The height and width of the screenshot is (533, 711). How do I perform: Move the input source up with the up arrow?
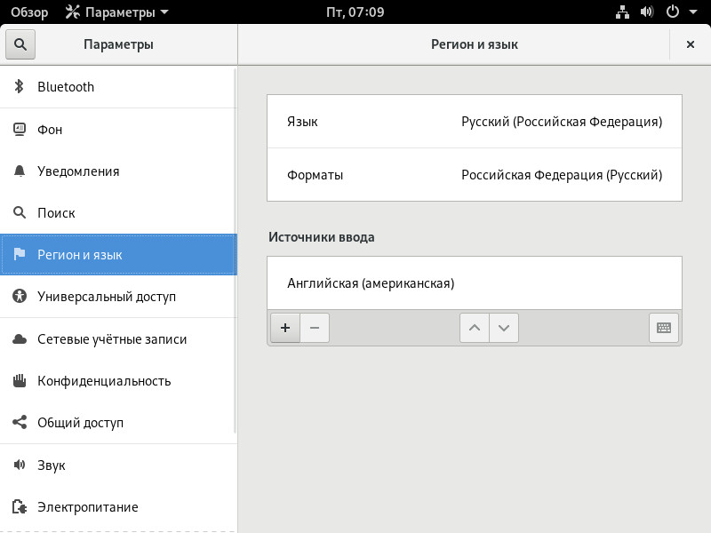tap(475, 328)
